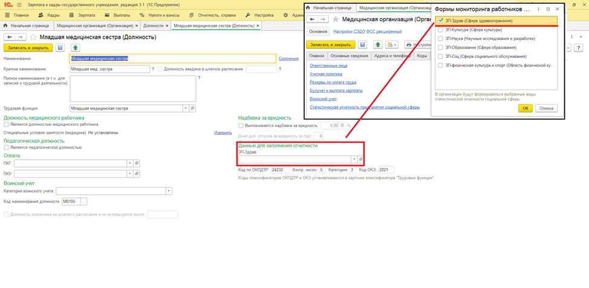
Task: Toggle Выплачивается надбавка за вредность checkbox
Action: point(241,126)
